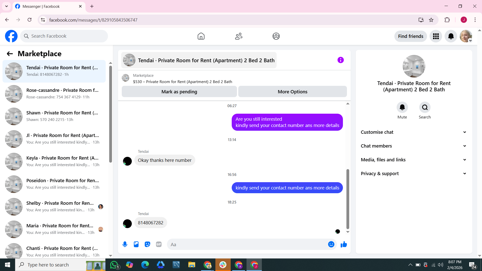The height and width of the screenshot is (271, 482).
Task: Attach a photo with image icon
Action: 136,244
